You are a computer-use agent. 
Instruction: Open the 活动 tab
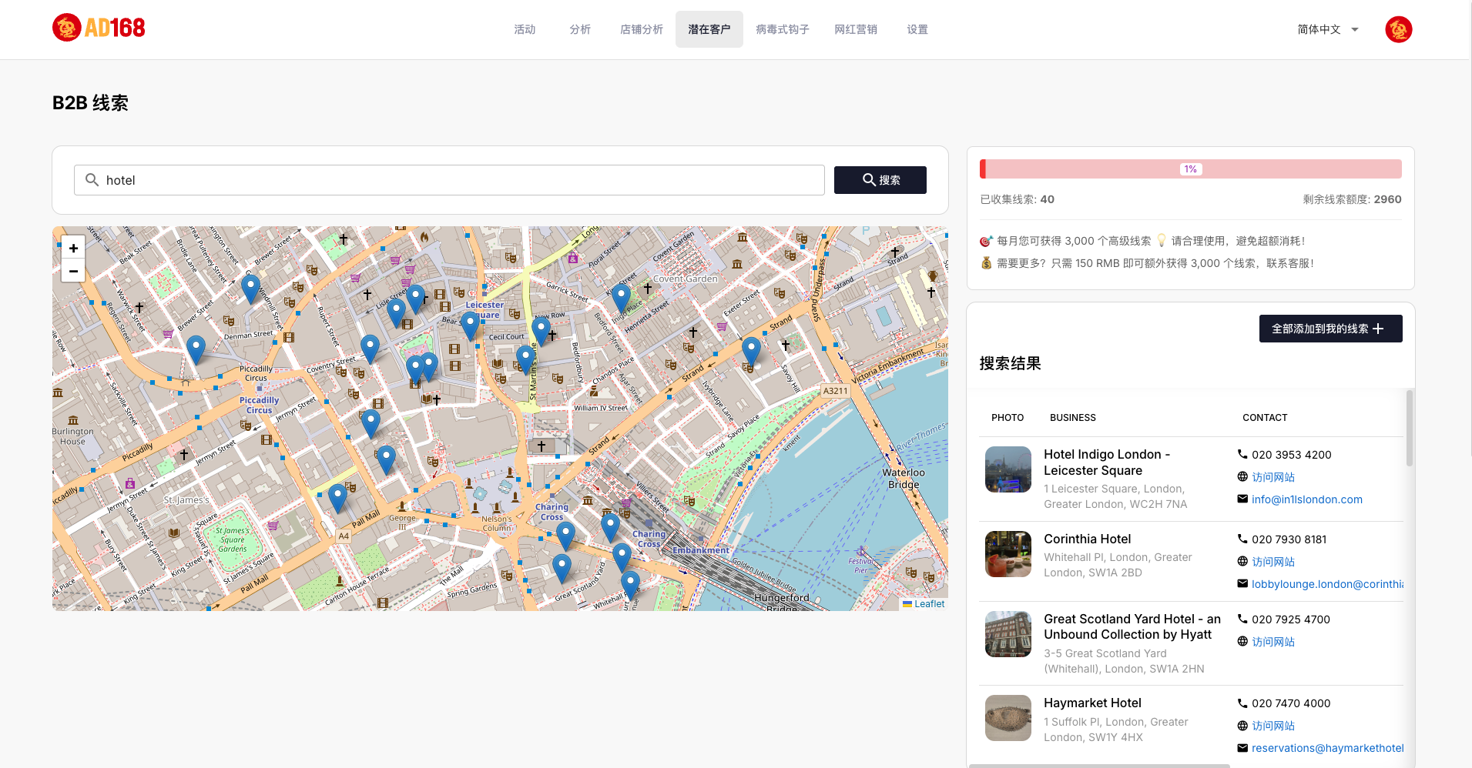coord(525,29)
